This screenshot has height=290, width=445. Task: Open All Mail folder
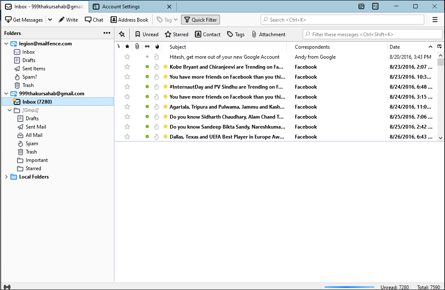click(34, 135)
